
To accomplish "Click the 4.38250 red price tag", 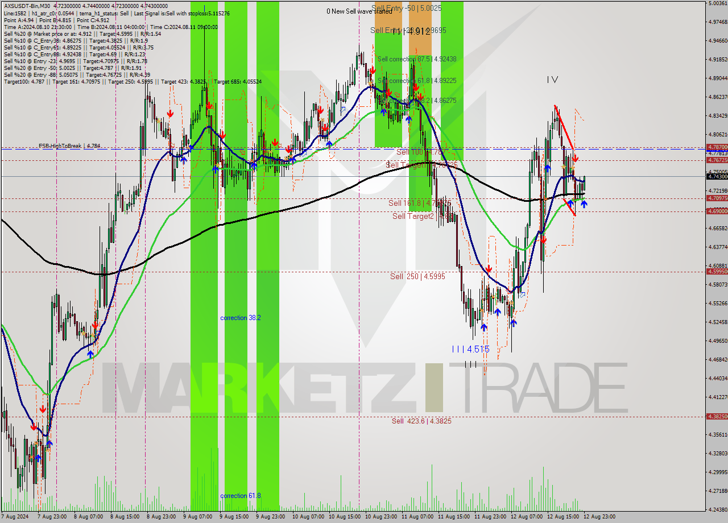I will tap(717, 416).
